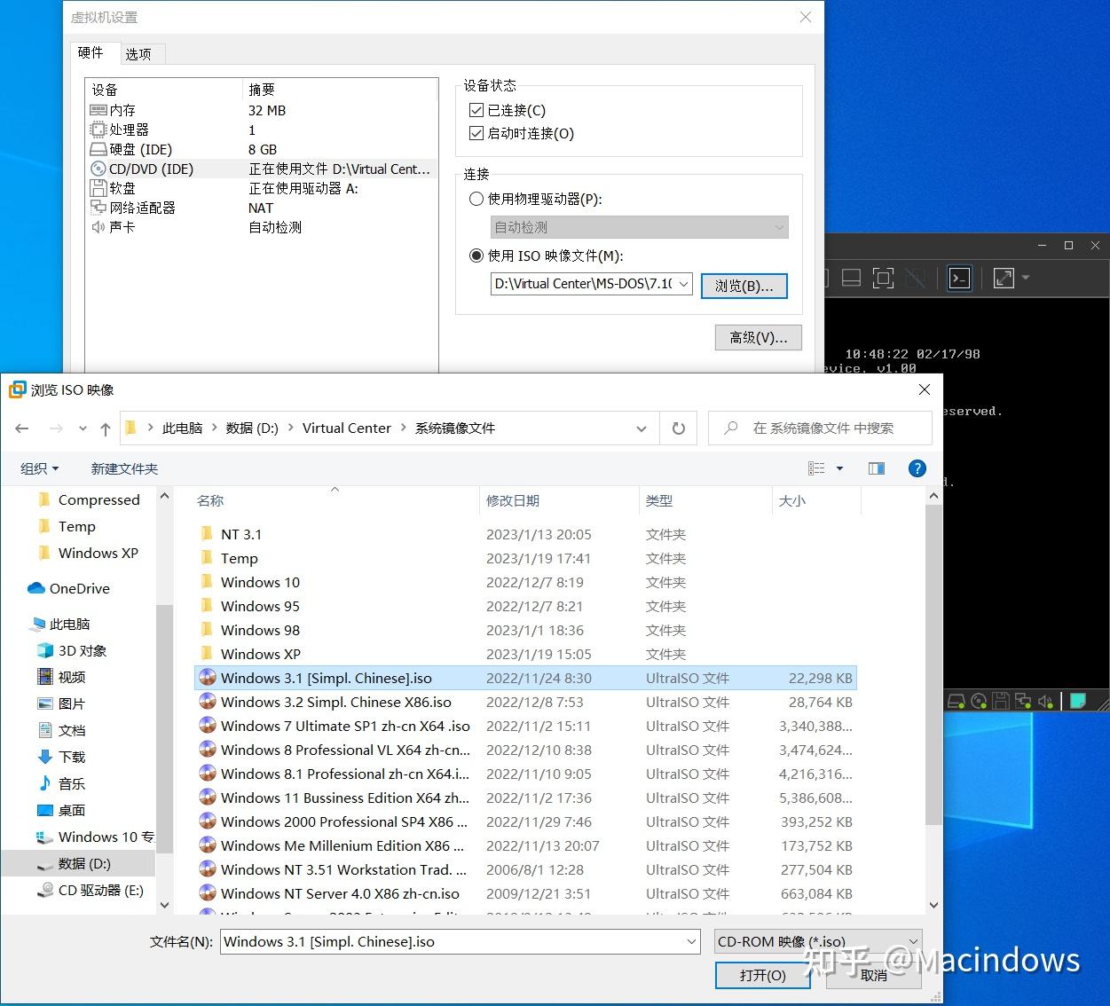Open the 自动检测 drive dropdown
1110x1006 pixels.
(x=779, y=227)
